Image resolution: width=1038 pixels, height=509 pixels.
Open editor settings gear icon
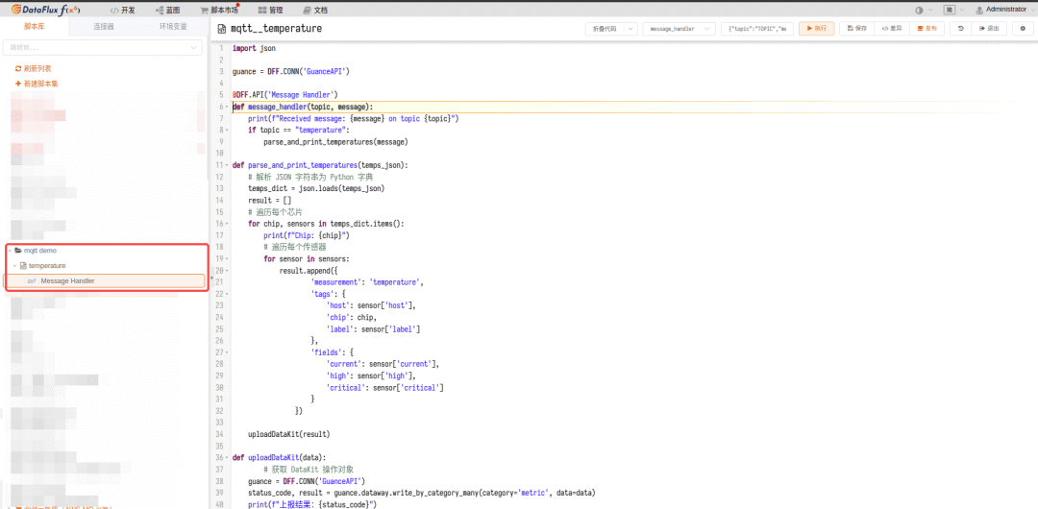tap(1023, 29)
